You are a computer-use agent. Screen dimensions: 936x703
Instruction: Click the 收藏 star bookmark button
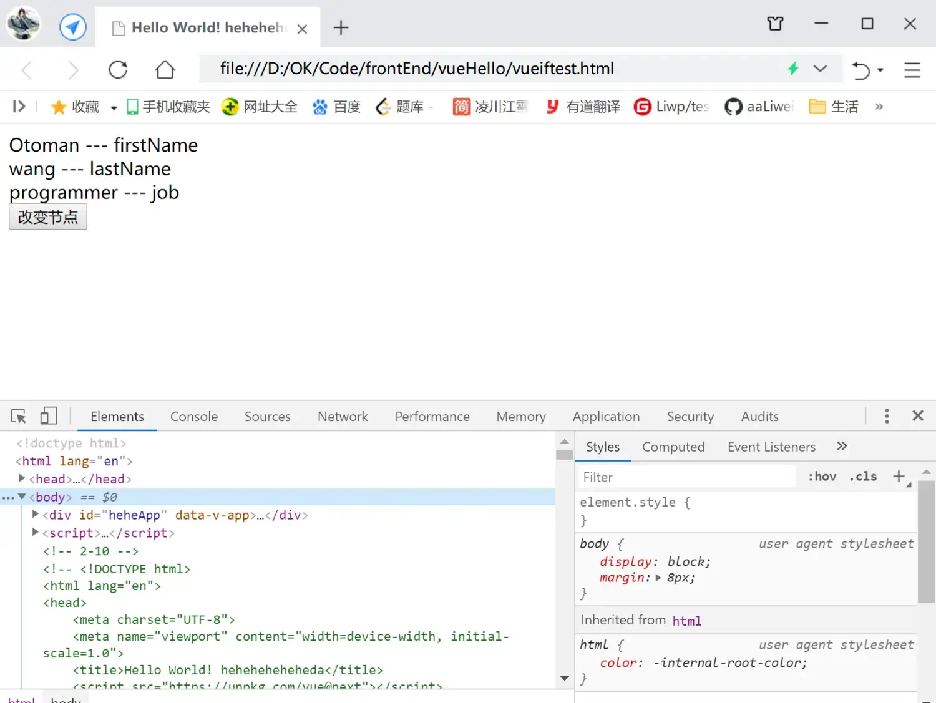tap(75, 107)
